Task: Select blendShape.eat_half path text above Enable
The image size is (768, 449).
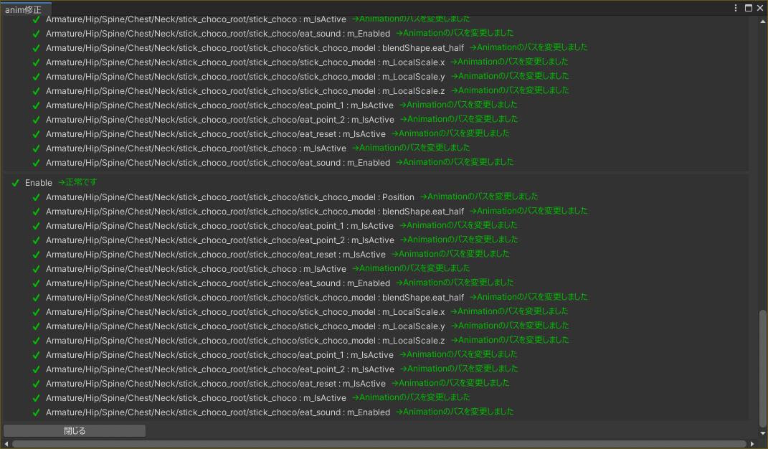Action: [255, 48]
